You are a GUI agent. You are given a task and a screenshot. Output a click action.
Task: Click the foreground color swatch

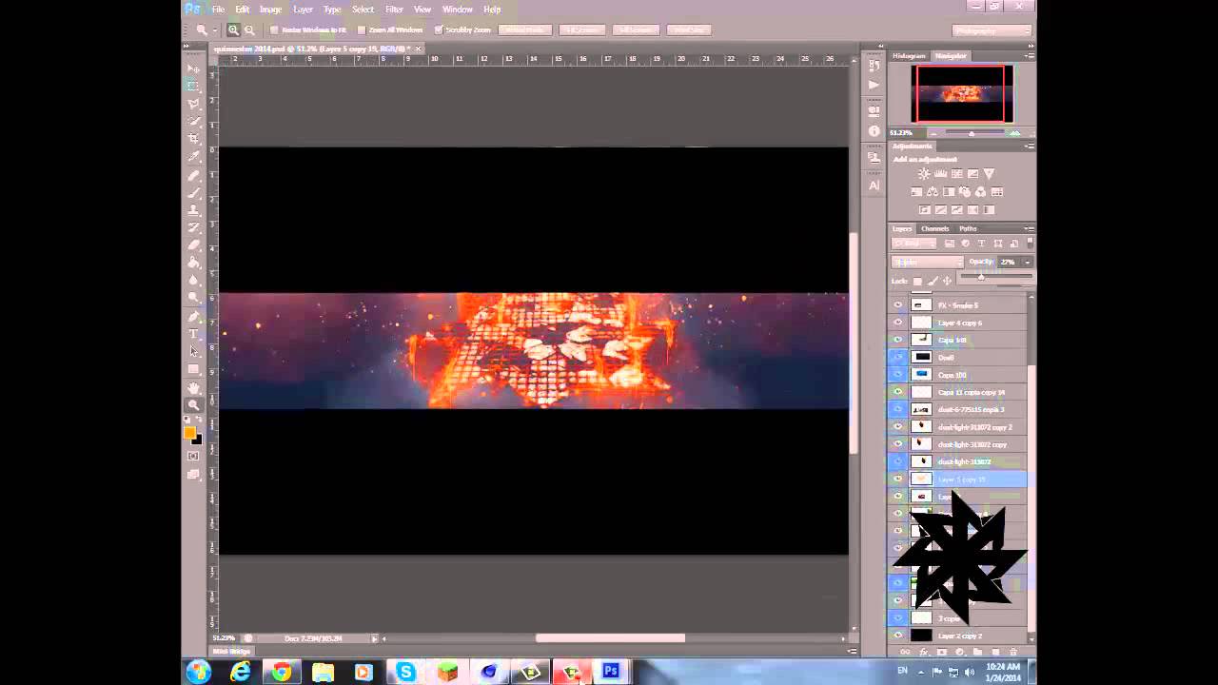[x=189, y=433]
